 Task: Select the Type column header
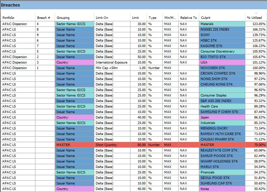pos(152,18)
